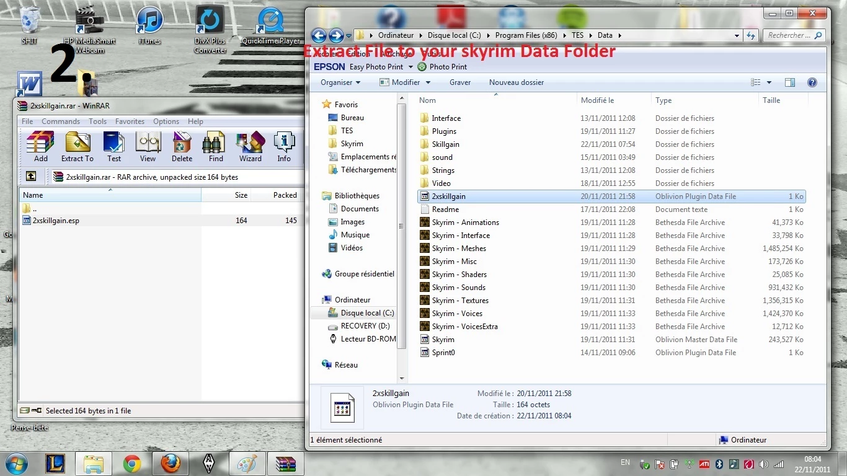Click Explorer Forward navigation arrow

[x=336, y=35]
